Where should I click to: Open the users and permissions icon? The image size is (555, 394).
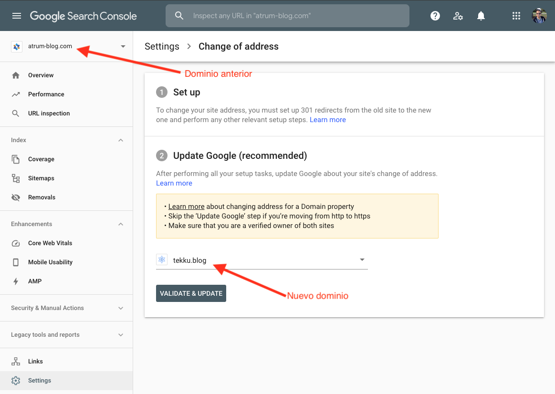[458, 15]
